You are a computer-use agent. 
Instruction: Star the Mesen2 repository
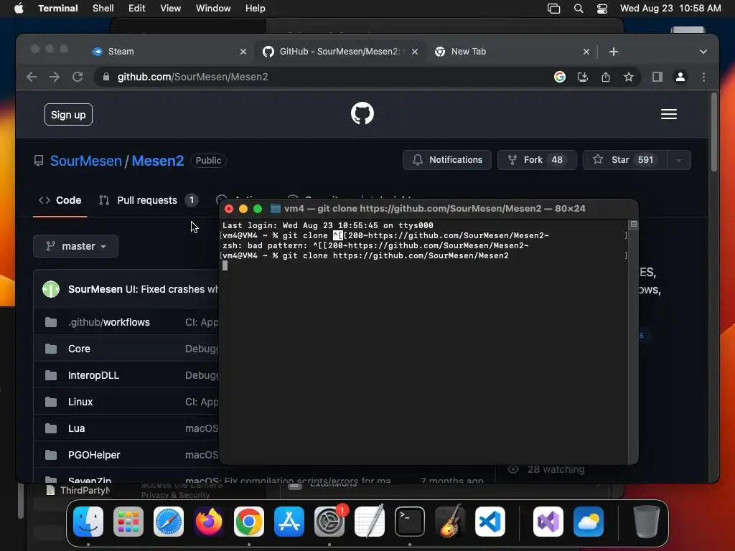click(625, 160)
